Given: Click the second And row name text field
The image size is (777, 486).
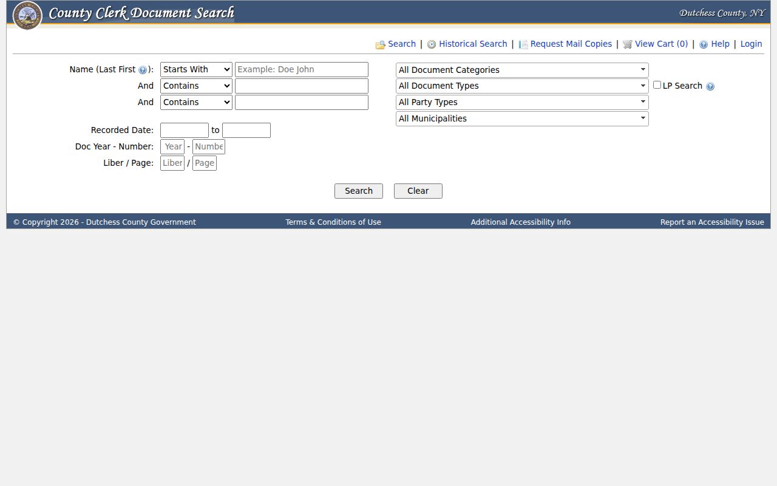Looking at the screenshot, I should [x=302, y=103].
